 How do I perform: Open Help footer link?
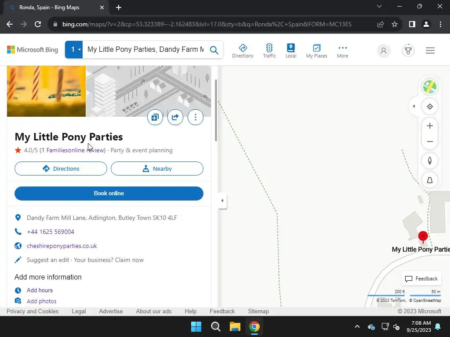click(x=191, y=311)
